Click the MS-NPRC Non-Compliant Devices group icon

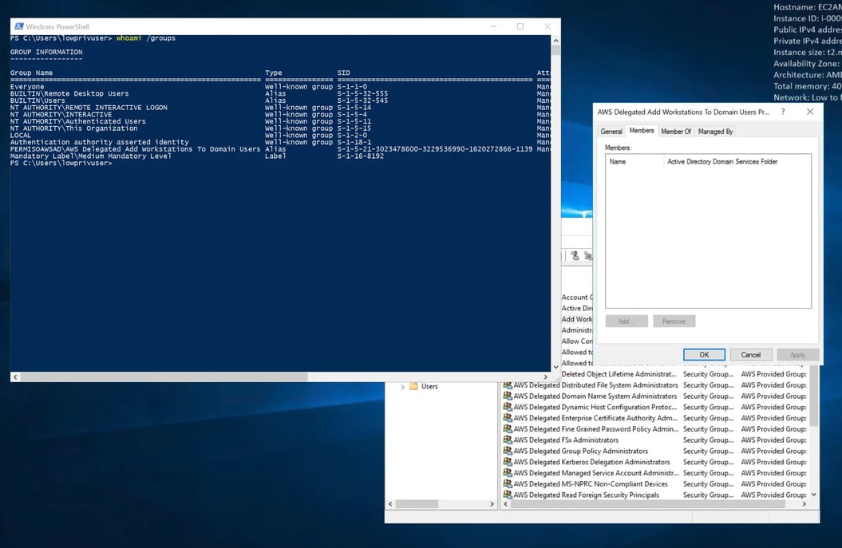pyautogui.click(x=508, y=484)
